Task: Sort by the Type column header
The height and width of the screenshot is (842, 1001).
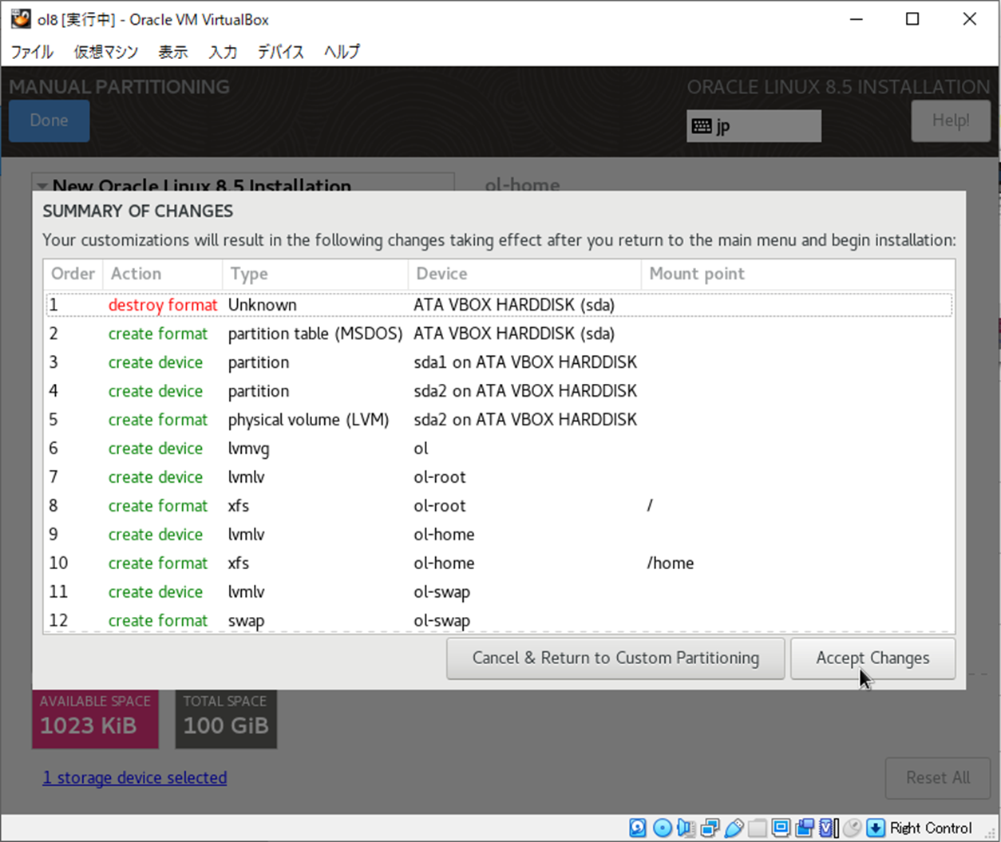Action: [x=315, y=274]
